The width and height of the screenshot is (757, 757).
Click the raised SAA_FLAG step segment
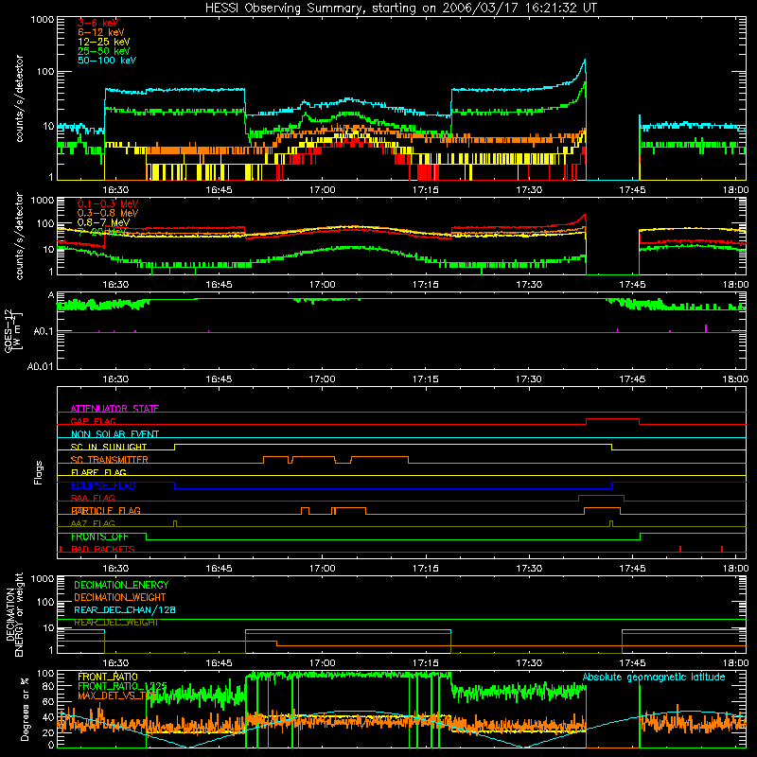point(601,496)
